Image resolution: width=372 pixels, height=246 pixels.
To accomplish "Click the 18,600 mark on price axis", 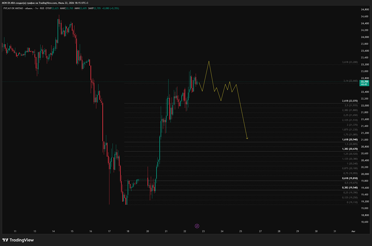I will point(365,222).
